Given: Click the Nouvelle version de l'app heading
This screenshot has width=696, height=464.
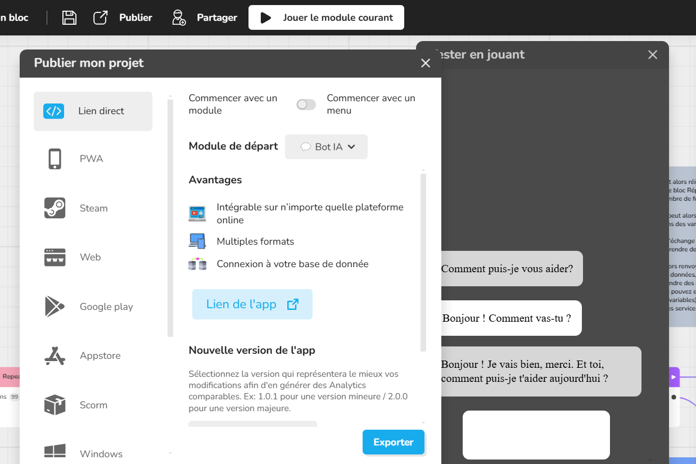Looking at the screenshot, I should tap(252, 350).
